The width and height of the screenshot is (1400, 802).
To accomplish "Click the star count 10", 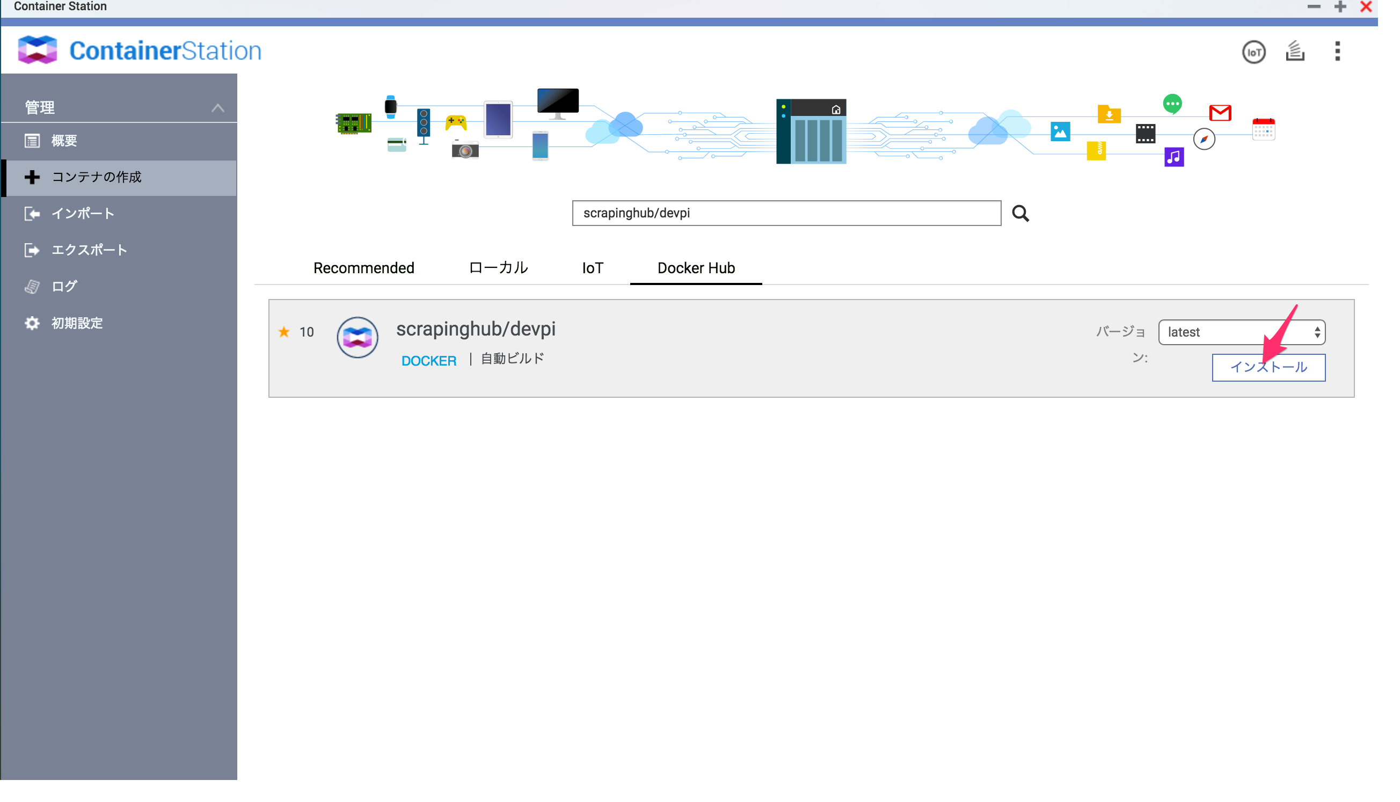I will pos(307,332).
